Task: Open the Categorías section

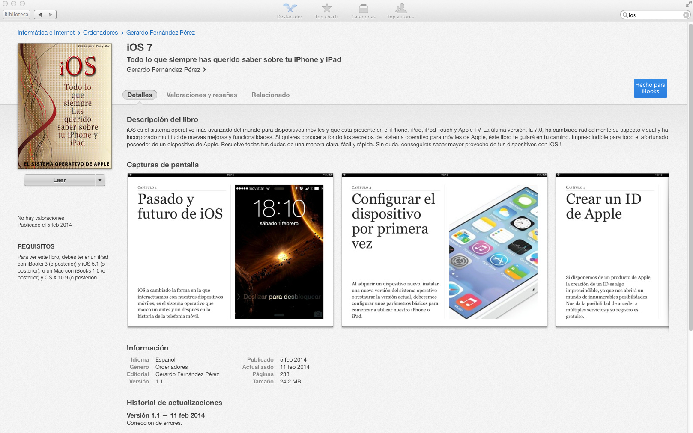Action: tap(364, 11)
